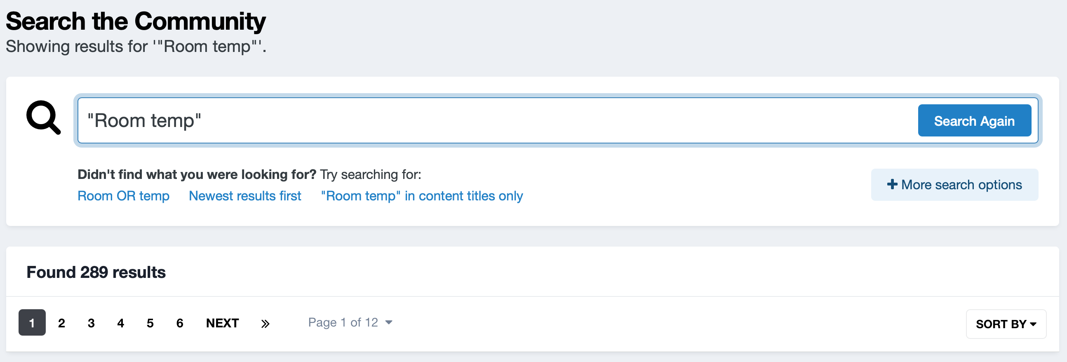Search "Room temp" in content titles only
Screen dimensions: 1067x362
click(422, 196)
